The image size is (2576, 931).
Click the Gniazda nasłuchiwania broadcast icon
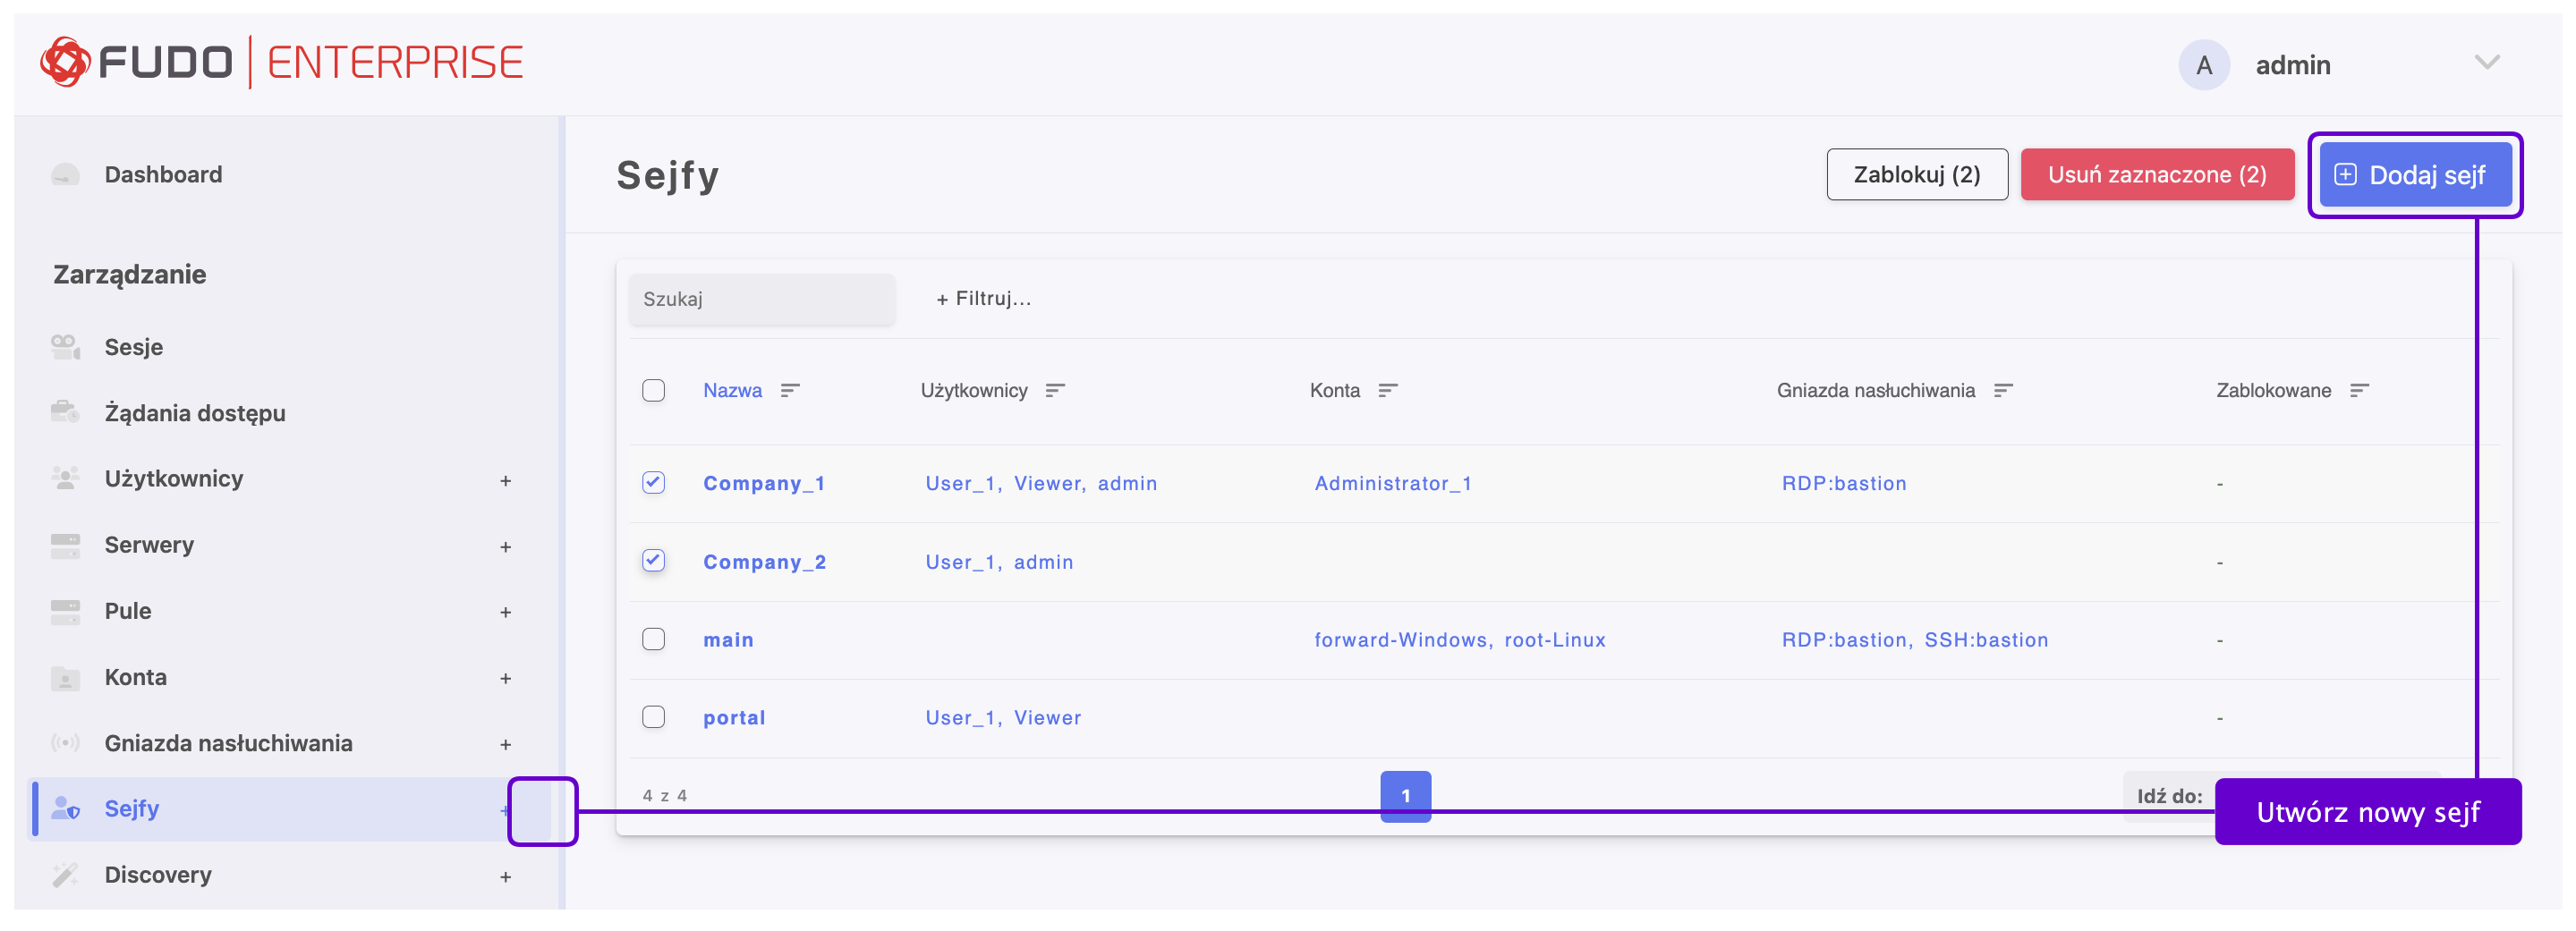pyautogui.click(x=65, y=743)
